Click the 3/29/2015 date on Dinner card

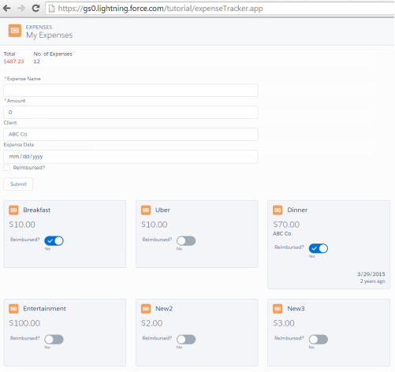coord(371,274)
